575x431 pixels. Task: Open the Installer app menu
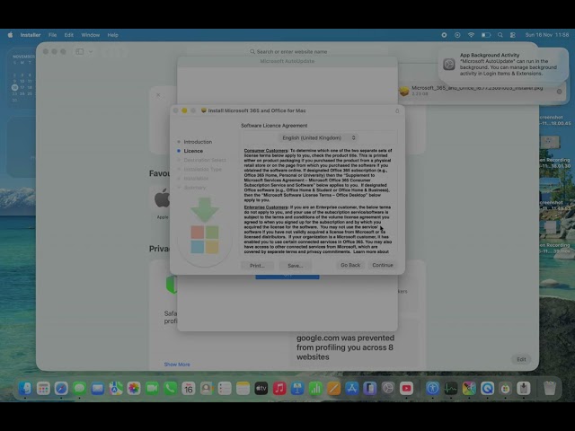point(31,35)
